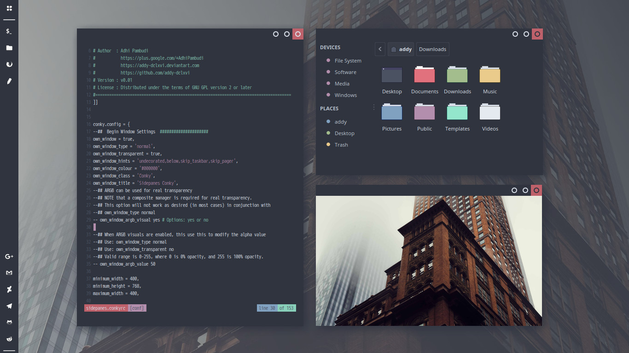The width and height of the screenshot is (629, 353).
Task: Open the text editor pencil icon
Action: tap(9, 81)
